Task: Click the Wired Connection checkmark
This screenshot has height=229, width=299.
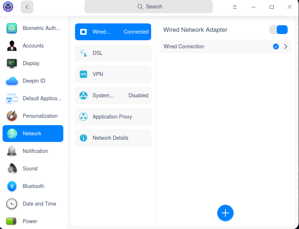Action: tap(276, 46)
